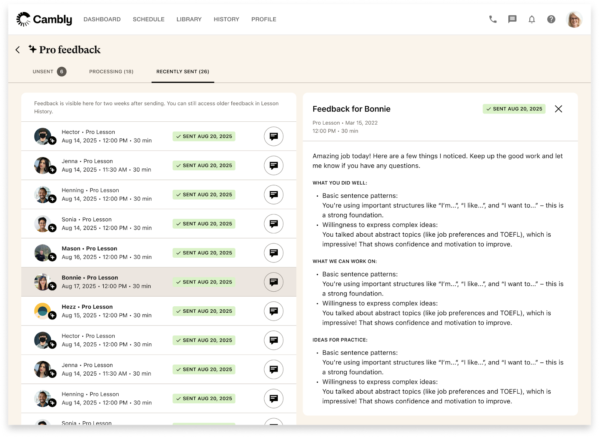Click the Sent Aug 20, 2025 badge in feedback panel
Viewport: 599px width, 437px height.
[x=514, y=109]
